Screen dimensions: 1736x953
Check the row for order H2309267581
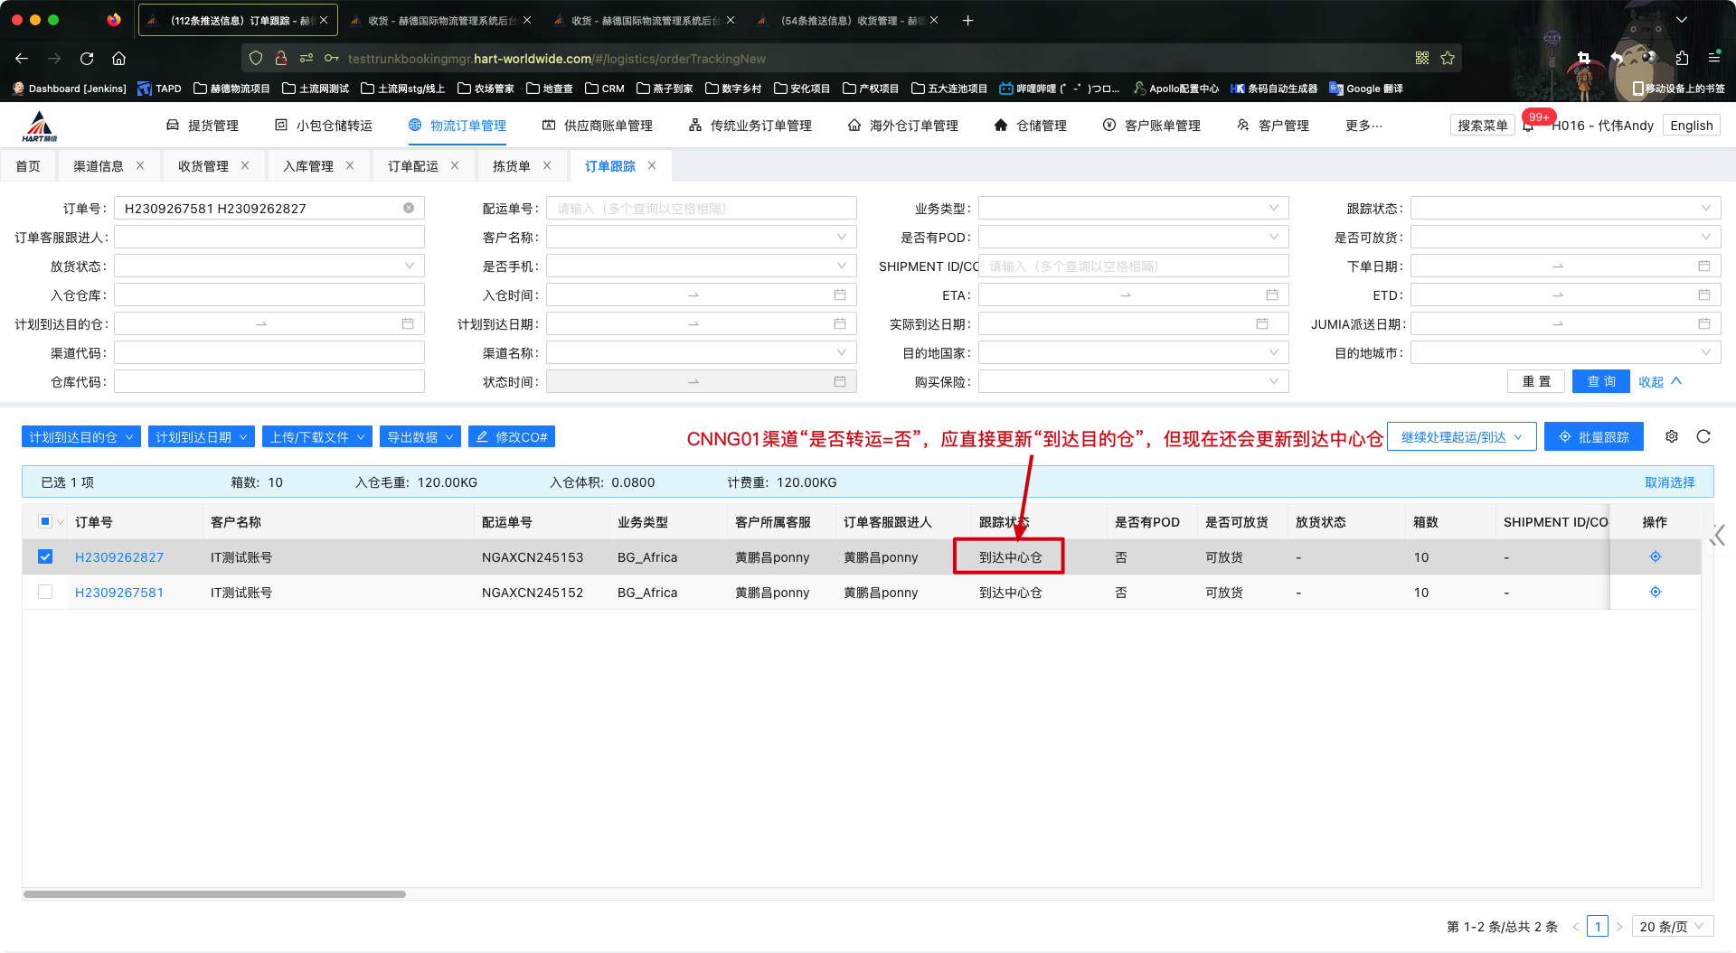click(45, 592)
